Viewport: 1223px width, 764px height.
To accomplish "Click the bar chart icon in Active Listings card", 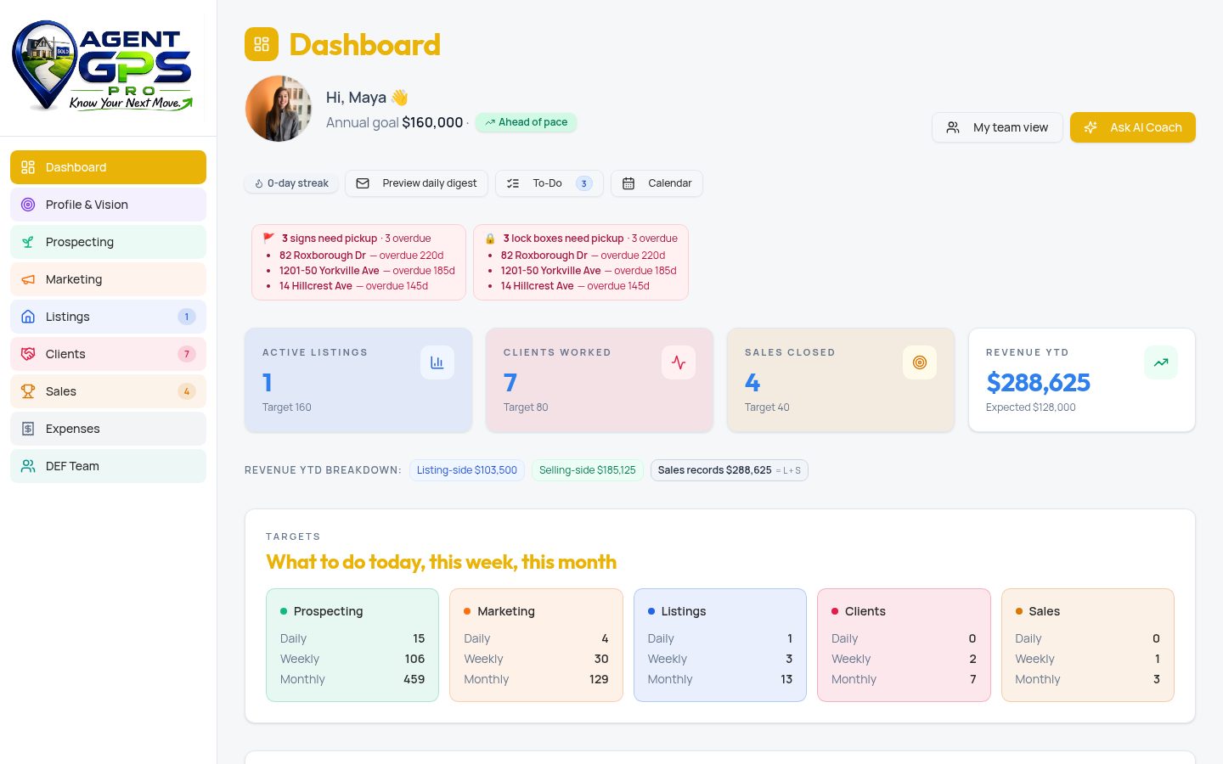I will (437, 362).
